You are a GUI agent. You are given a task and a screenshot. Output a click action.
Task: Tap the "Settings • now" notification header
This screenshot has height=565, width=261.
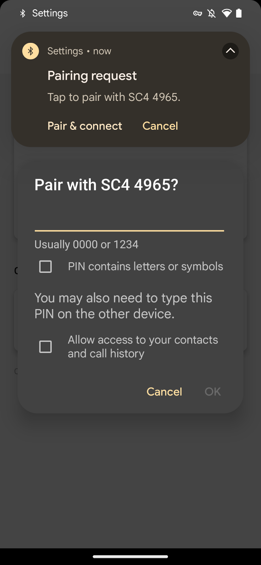coord(79,51)
